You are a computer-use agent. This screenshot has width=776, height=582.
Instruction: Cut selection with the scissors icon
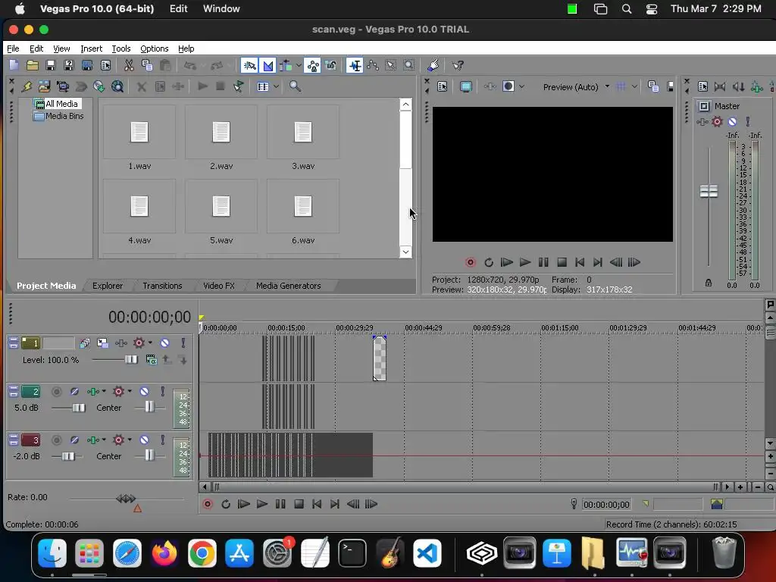click(129, 65)
